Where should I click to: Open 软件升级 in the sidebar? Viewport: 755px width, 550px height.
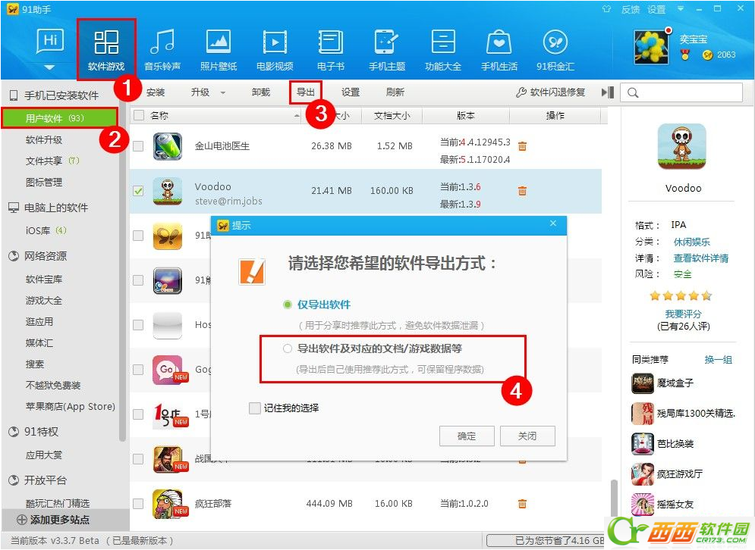44,140
